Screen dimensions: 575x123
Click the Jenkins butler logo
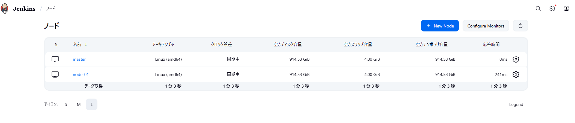tap(5, 9)
